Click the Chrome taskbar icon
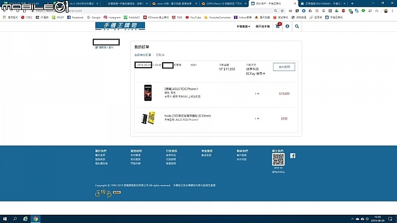The height and width of the screenshot is (223, 397). click(x=35, y=219)
